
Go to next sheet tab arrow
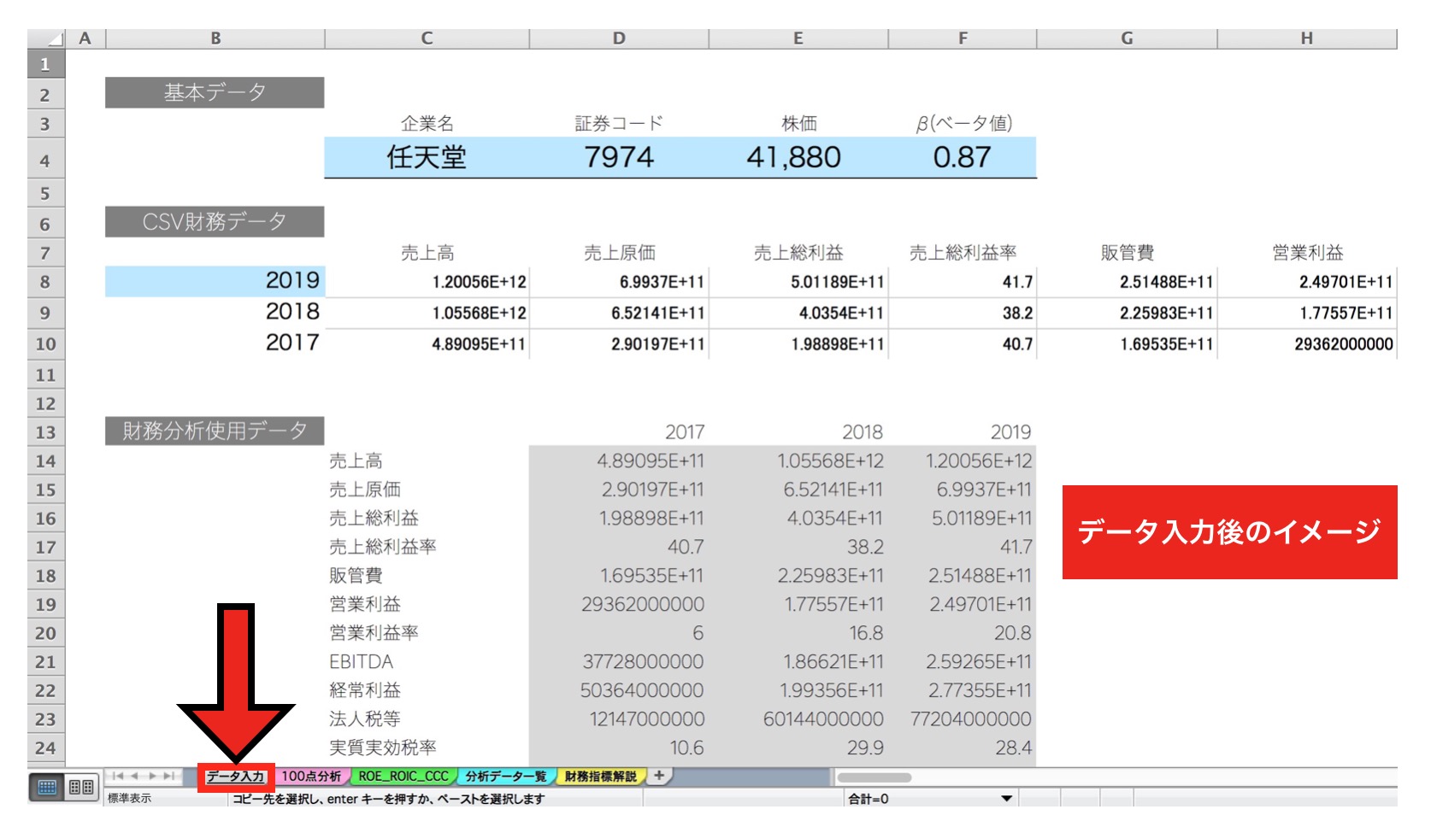point(152,776)
